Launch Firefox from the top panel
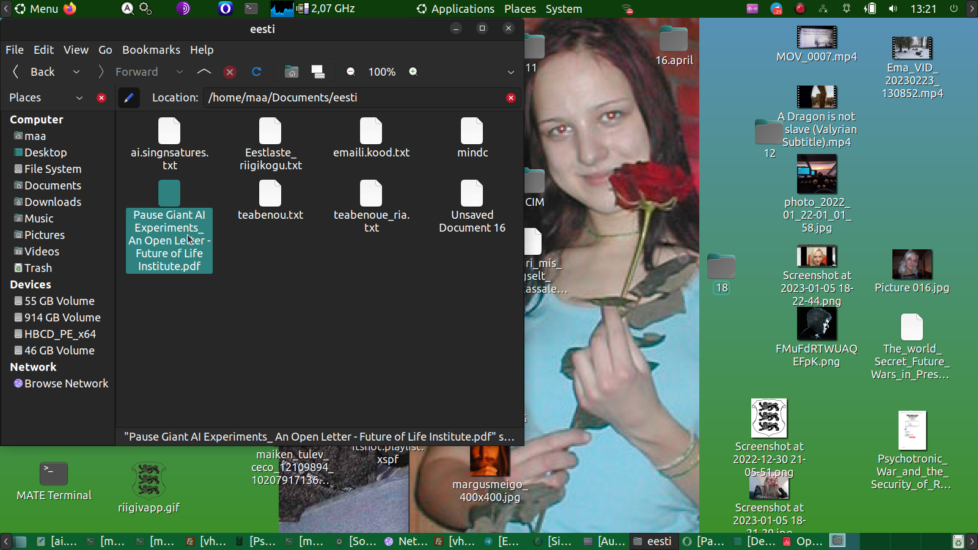This screenshot has width=978, height=550. [x=70, y=9]
